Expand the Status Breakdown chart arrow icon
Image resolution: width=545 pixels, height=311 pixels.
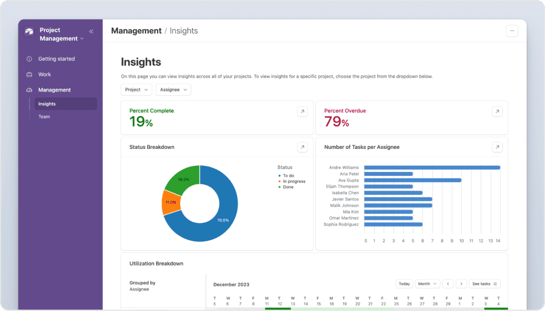[x=302, y=147]
